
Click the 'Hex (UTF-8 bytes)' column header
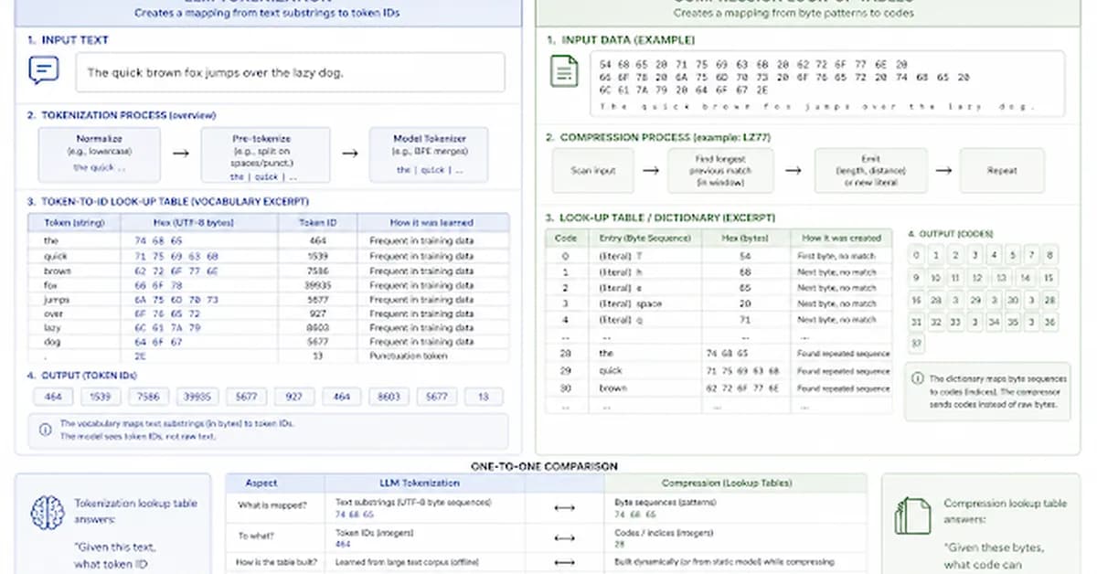point(195,222)
